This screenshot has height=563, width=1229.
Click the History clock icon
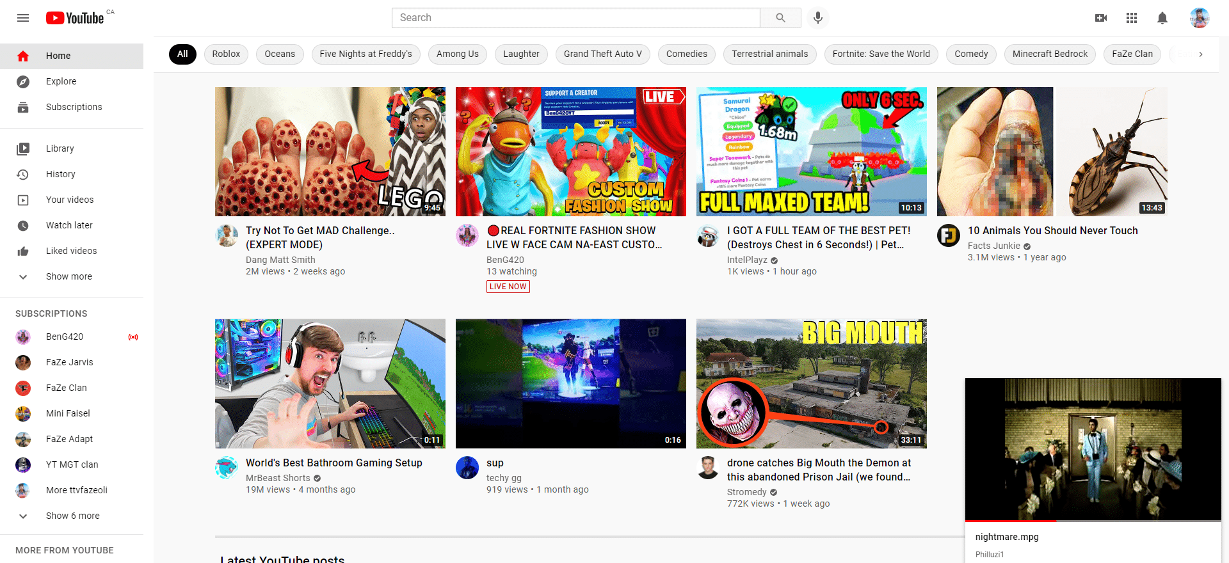23,174
